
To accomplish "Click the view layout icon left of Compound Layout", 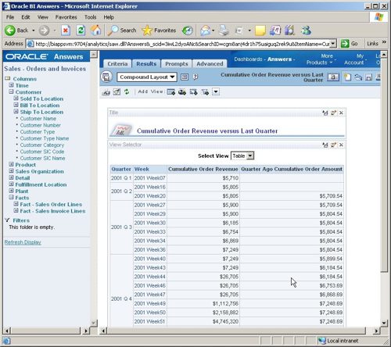I will click(x=106, y=77).
